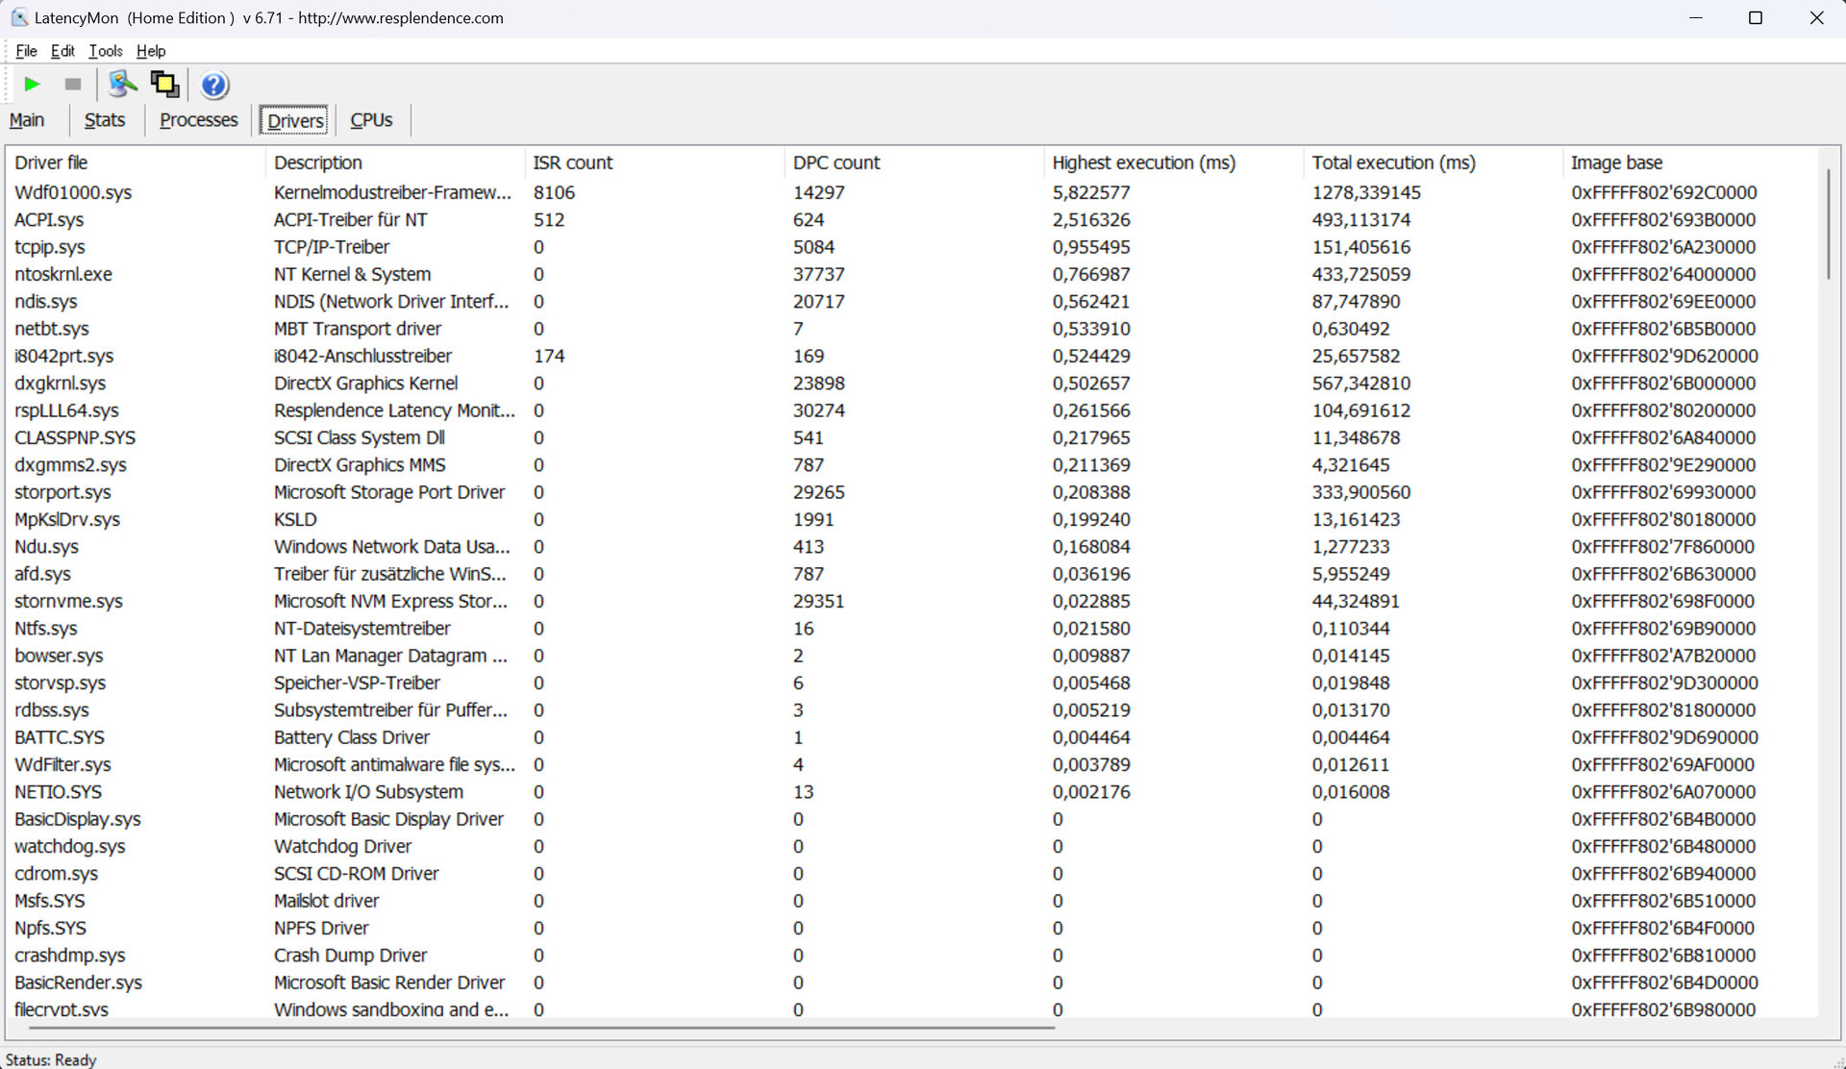Viewport: 1846px width, 1069px height.
Task: Sort by Highest execution (ms) column header
Action: pos(1143,162)
